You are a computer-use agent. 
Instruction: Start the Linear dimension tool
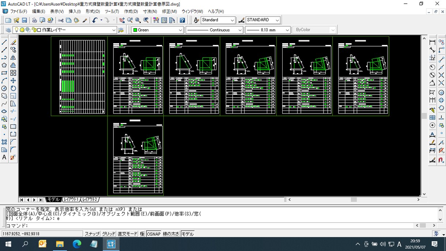[x=432, y=42]
